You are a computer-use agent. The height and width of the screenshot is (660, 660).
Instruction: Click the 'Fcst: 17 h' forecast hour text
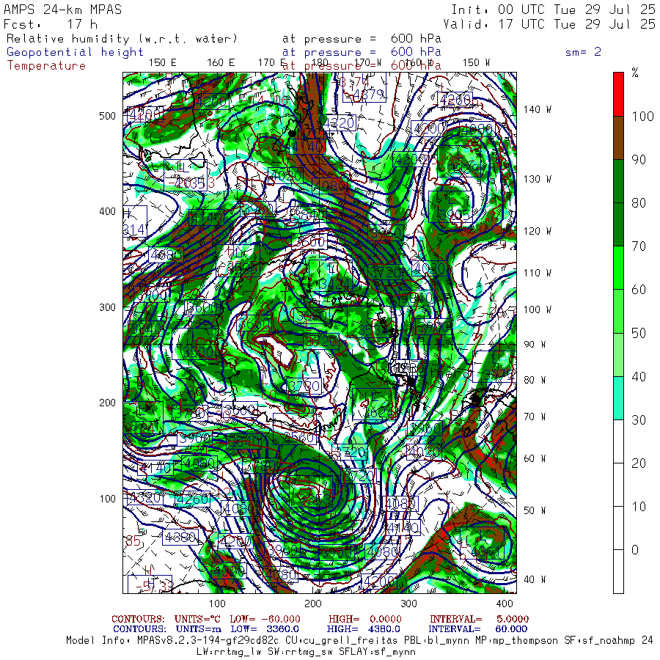51,24
